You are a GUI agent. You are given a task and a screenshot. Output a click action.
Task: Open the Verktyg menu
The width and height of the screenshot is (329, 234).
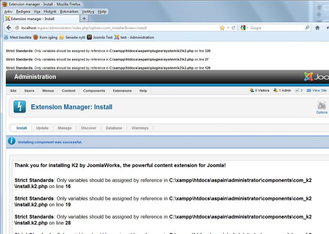(x=88, y=11)
